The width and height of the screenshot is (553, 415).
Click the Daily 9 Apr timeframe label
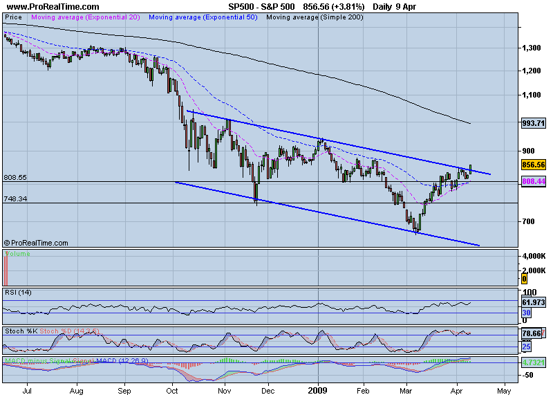[x=395, y=7]
